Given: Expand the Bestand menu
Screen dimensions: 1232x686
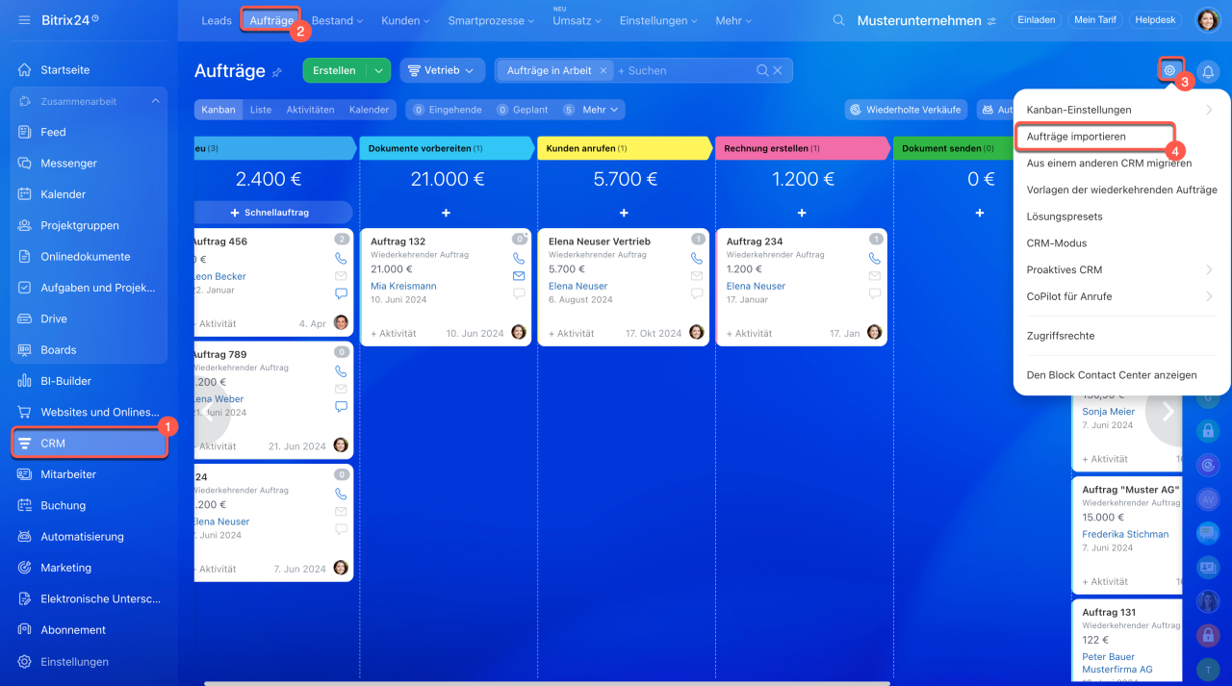Looking at the screenshot, I should tap(337, 20).
